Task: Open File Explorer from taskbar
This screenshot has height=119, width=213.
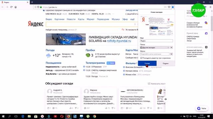Action: (x=29, y=116)
